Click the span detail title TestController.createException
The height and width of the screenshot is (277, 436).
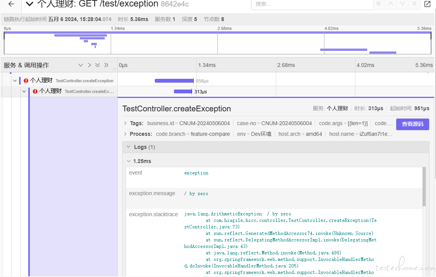(x=177, y=109)
